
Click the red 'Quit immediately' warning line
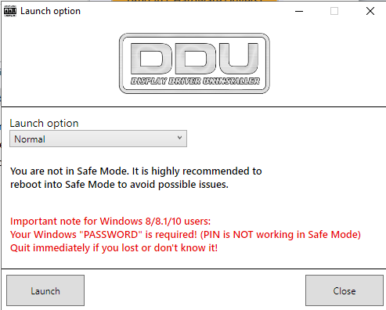pos(114,248)
